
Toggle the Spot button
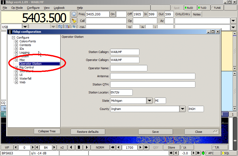coord(177,8)
